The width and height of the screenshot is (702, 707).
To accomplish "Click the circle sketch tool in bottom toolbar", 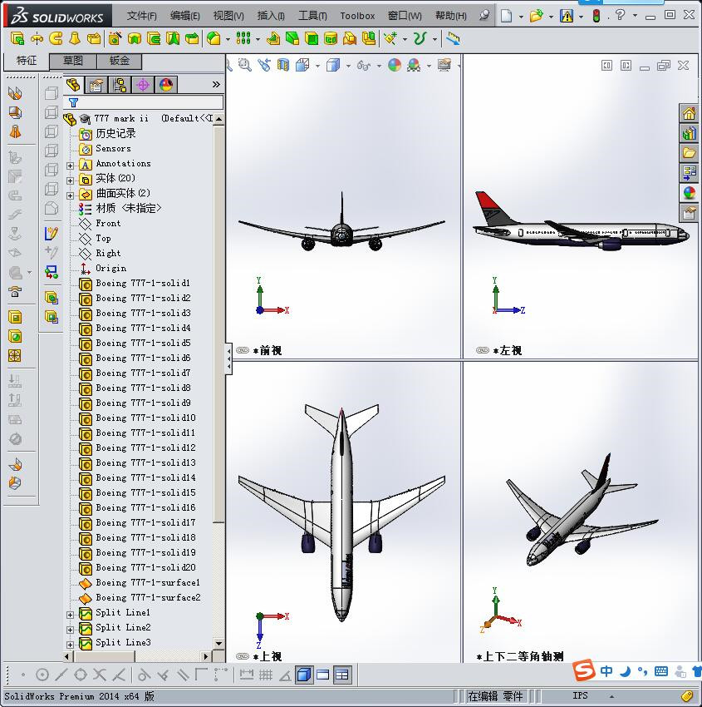I will click(42, 675).
